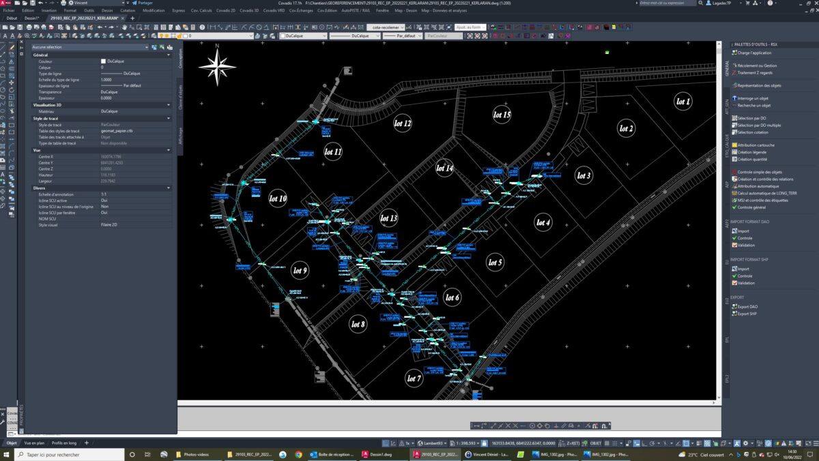
Task: Open the Vue en plan layout tab
Action: click(x=34, y=443)
